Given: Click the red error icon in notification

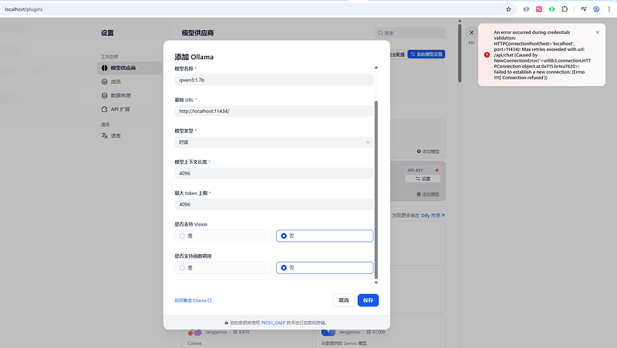Looking at the screenshot, I should tap(487, 55).
